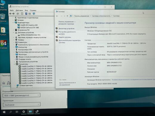
Task: Select 'NVIDIA GeForce GTX 1060' device
Action: [x=30, y=28]
